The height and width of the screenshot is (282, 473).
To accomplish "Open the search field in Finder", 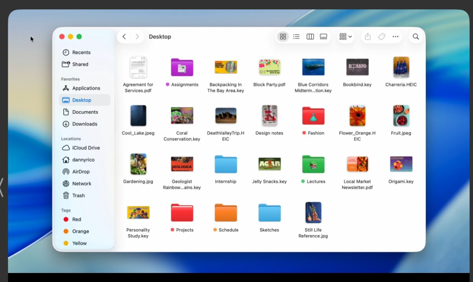I will pyautogui.click(x=415, y=36).
